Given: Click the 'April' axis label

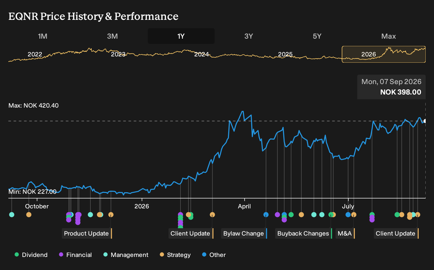Looking at the screenshot, I should point(244,206).
